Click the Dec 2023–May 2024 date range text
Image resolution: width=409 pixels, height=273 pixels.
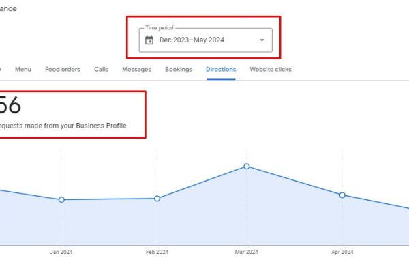[192, 40]
